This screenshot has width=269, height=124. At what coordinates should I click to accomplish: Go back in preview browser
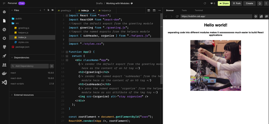pyautogui.click(x=166, y=16)
